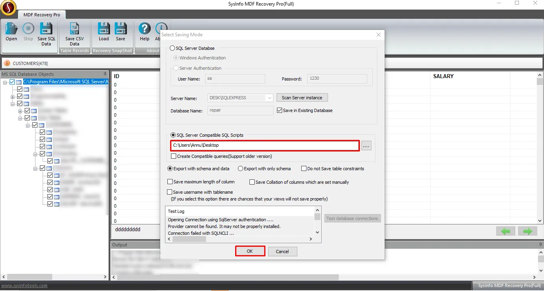Click the 'Provider cannot be found' log line
Image resolution: width=544 pixels, height=291 pixels.
pos(224,226)
